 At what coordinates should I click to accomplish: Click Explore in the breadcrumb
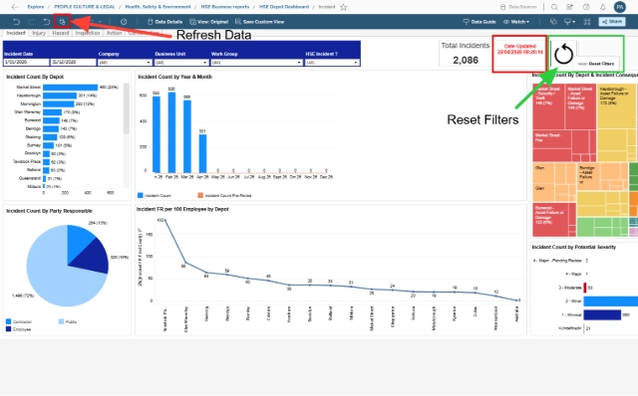pos(36,7)
